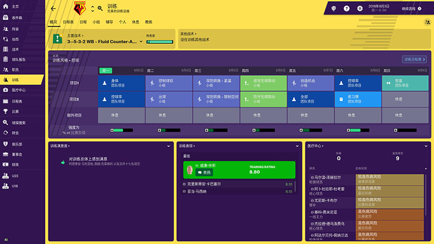Click the back arrow navigation icon
The height and width of the screenshot is (244, 434).
coord(53,9)
